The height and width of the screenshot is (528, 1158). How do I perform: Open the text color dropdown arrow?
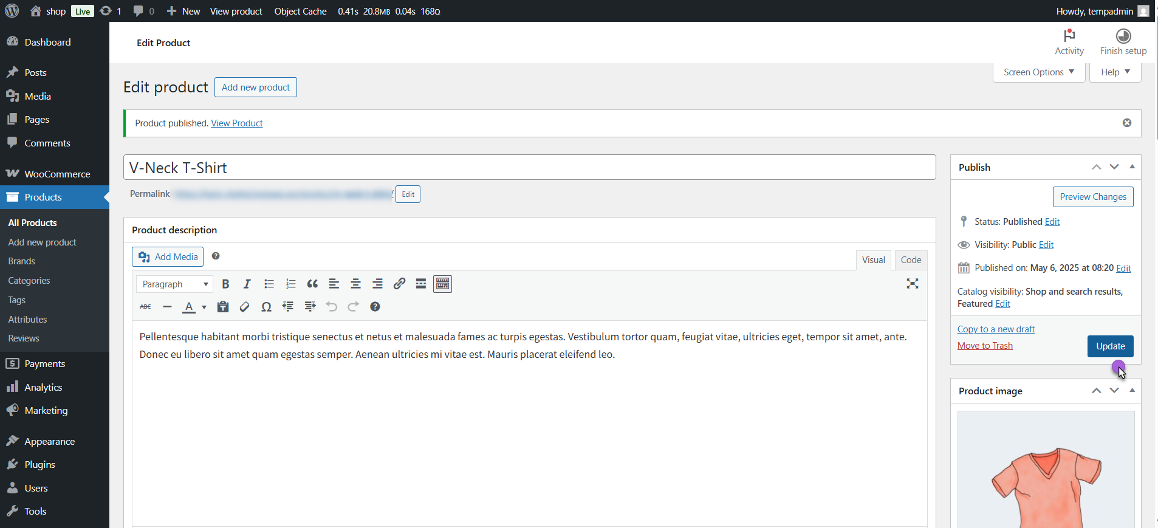click(x=204, y=307)
